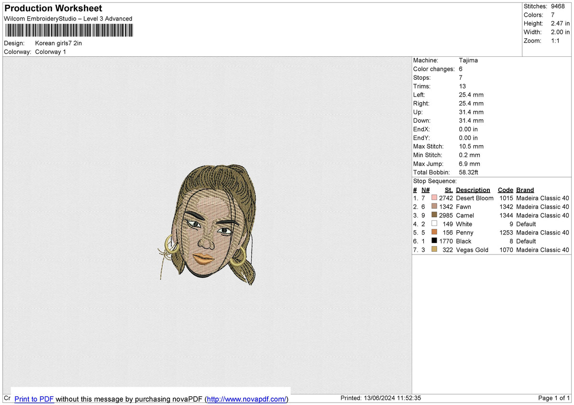Click the Vegas Gold color swatch
The height and width of the screenshot is (405, 574).
pos(434,249)
